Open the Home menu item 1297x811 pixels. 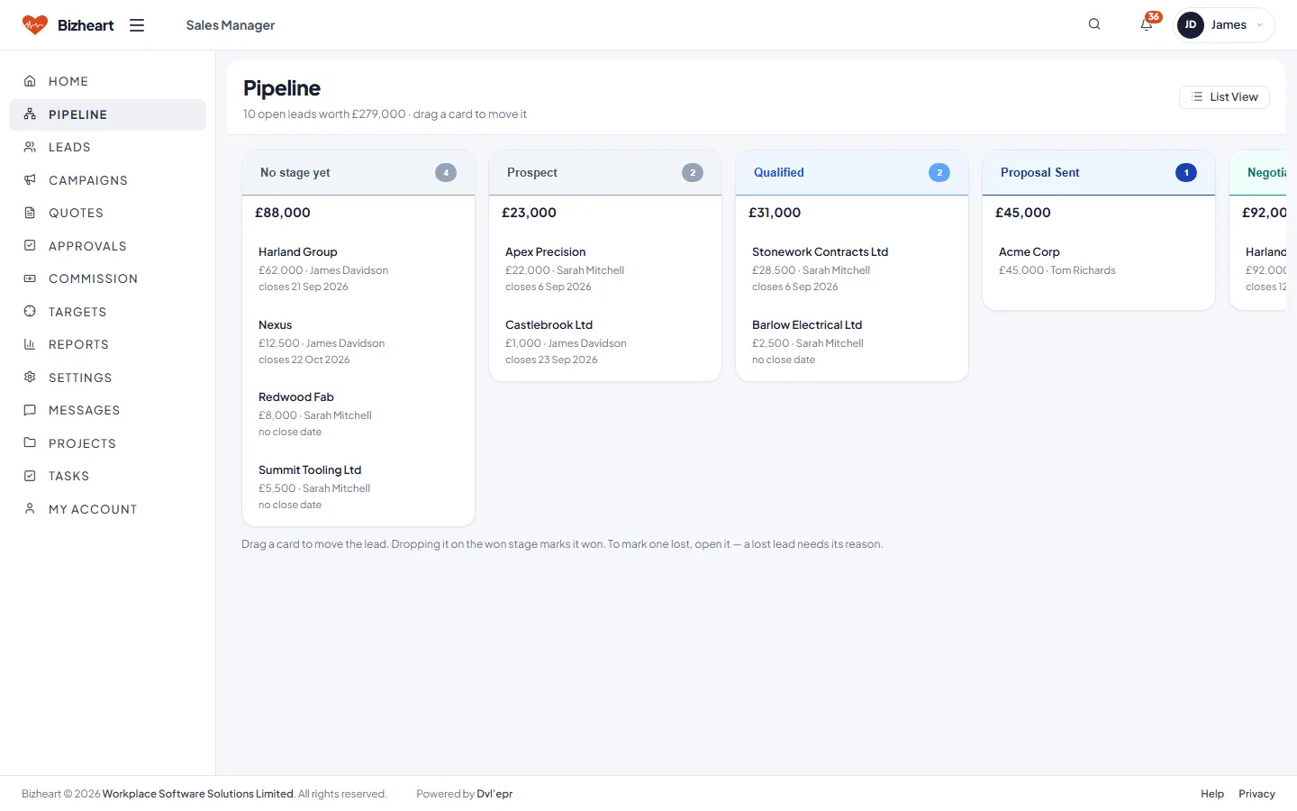coord(107,81)
